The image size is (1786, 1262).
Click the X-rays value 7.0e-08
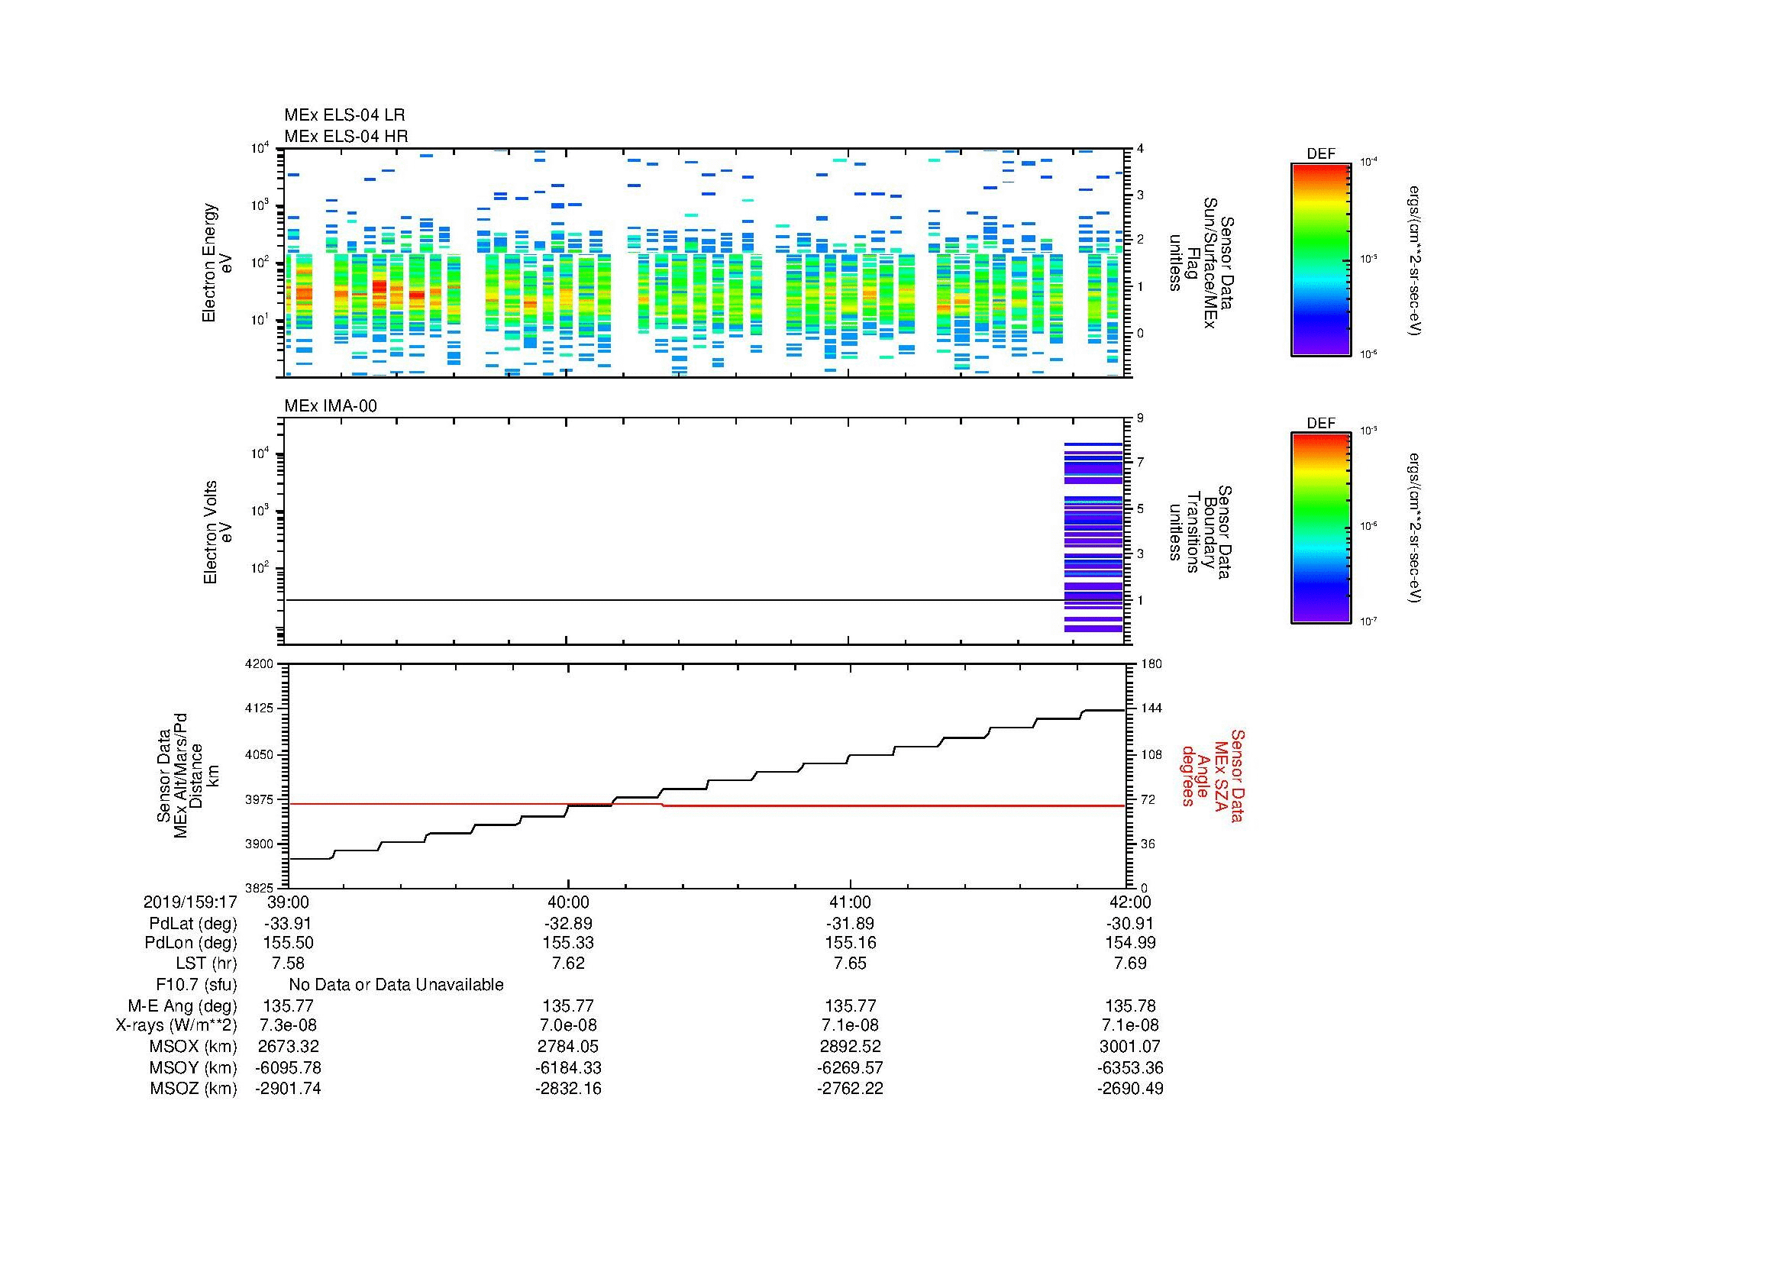[569, 1025]
